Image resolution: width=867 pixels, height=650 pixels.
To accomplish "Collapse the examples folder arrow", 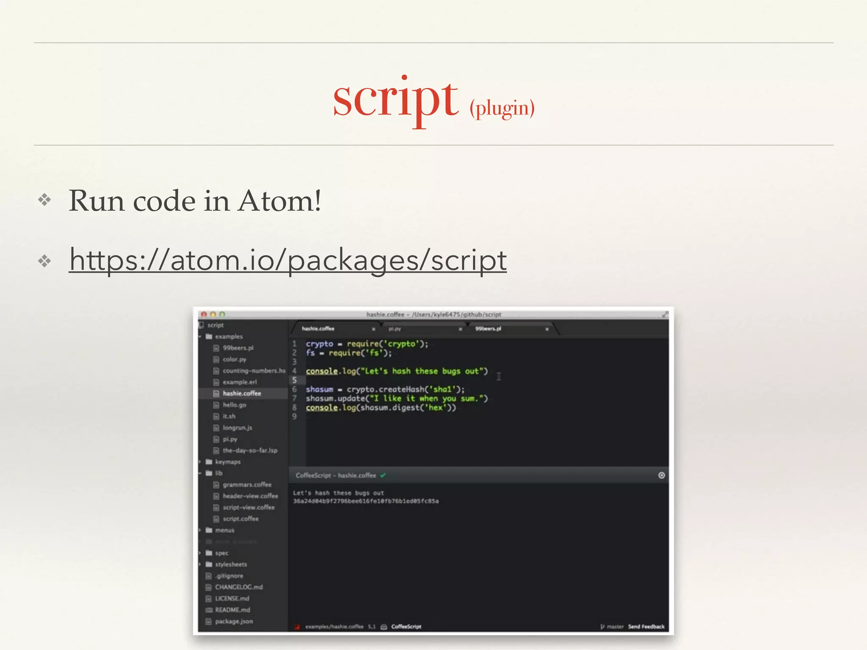I will (200, 337).
